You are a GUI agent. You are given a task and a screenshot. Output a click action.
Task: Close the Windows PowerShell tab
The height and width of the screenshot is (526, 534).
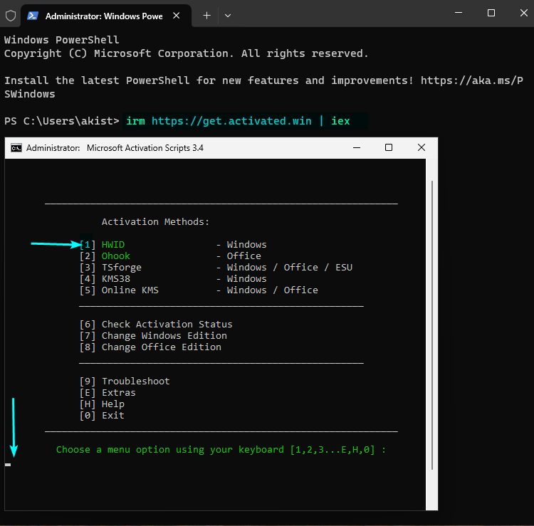click(176, 16)
